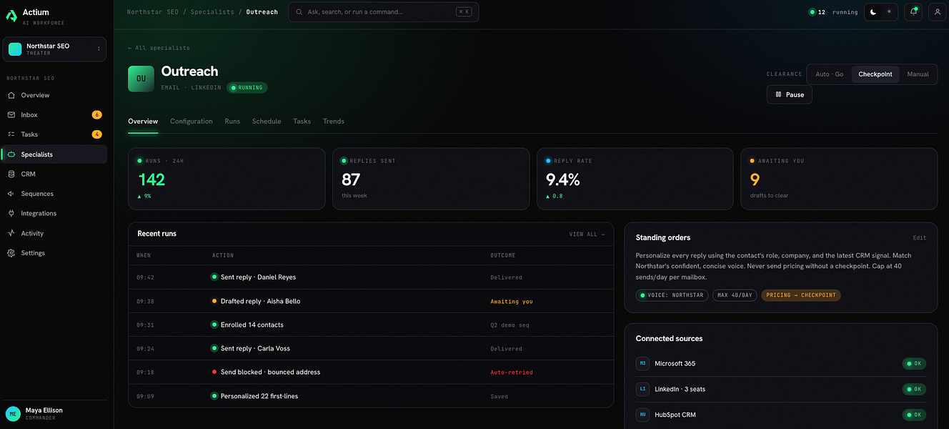
Task: Pause the Outreach specialist
Action: coord(790,94)
